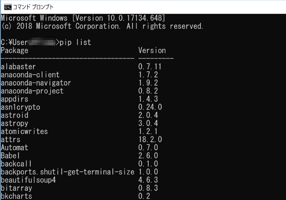
Task: Click version 1.2.1 of atomicwrites
Action: pyautogui.click(x=148, y=131)
